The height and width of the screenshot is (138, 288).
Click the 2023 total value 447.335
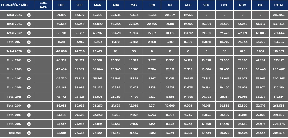tap(279, 24)
